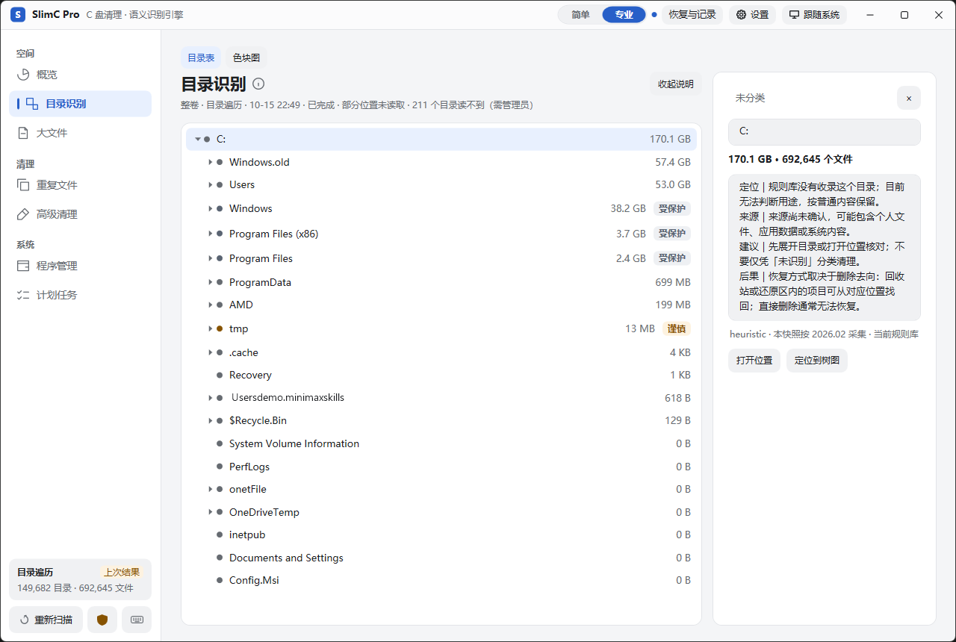
Task: Select the inetpub folder row
Action: 441,535
